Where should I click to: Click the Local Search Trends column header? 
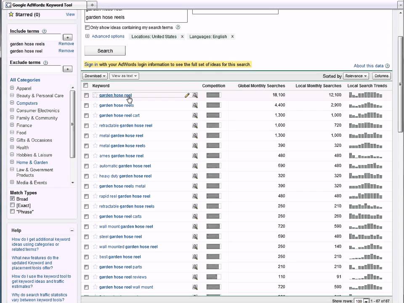click(367, 86)
